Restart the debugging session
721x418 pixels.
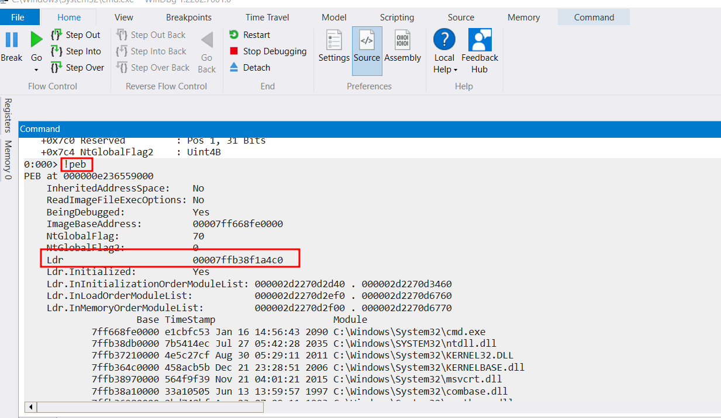click(x=250, y=35)
